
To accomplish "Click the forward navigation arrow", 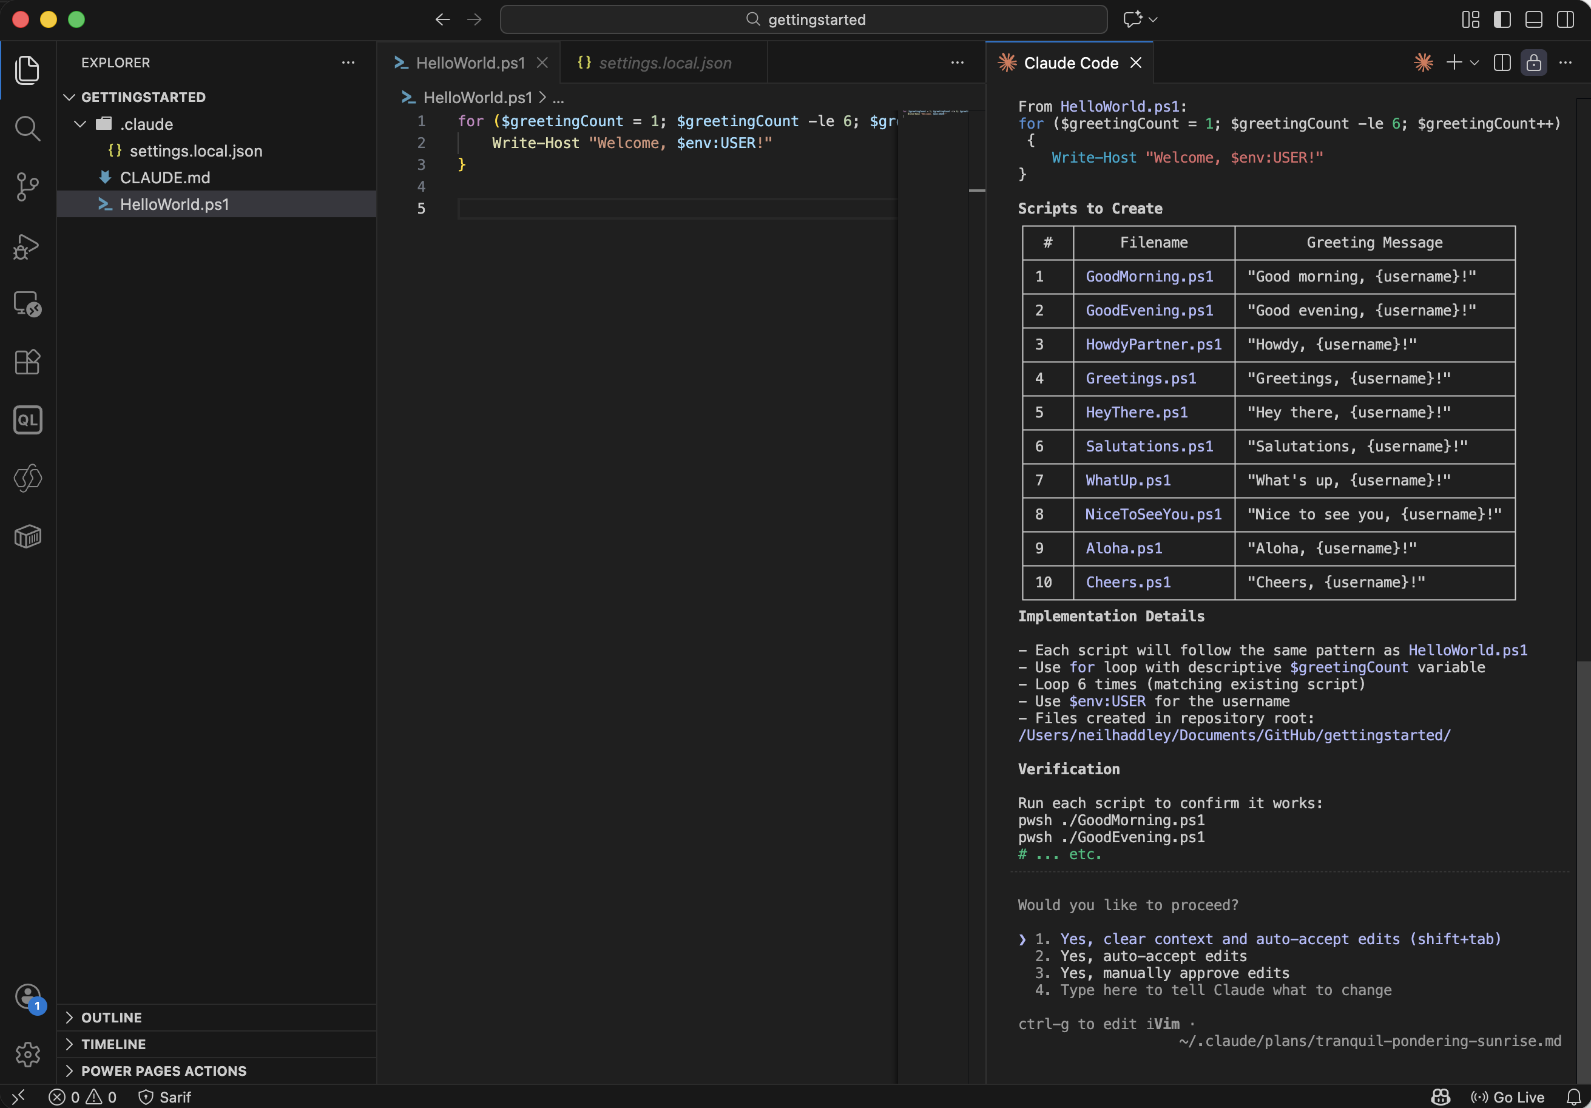I will (x=474, y=19).
